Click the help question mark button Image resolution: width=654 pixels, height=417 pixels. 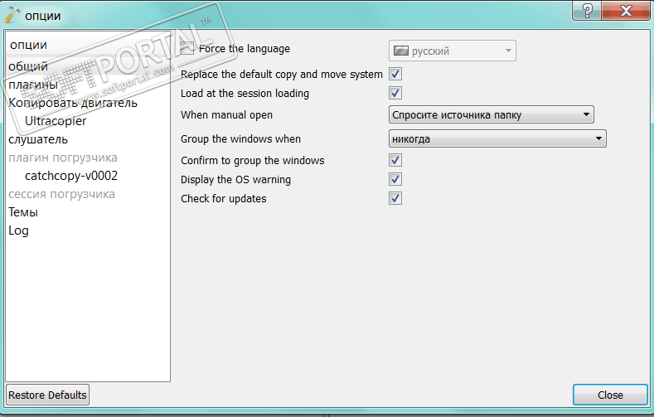click(x=587, y=11)
